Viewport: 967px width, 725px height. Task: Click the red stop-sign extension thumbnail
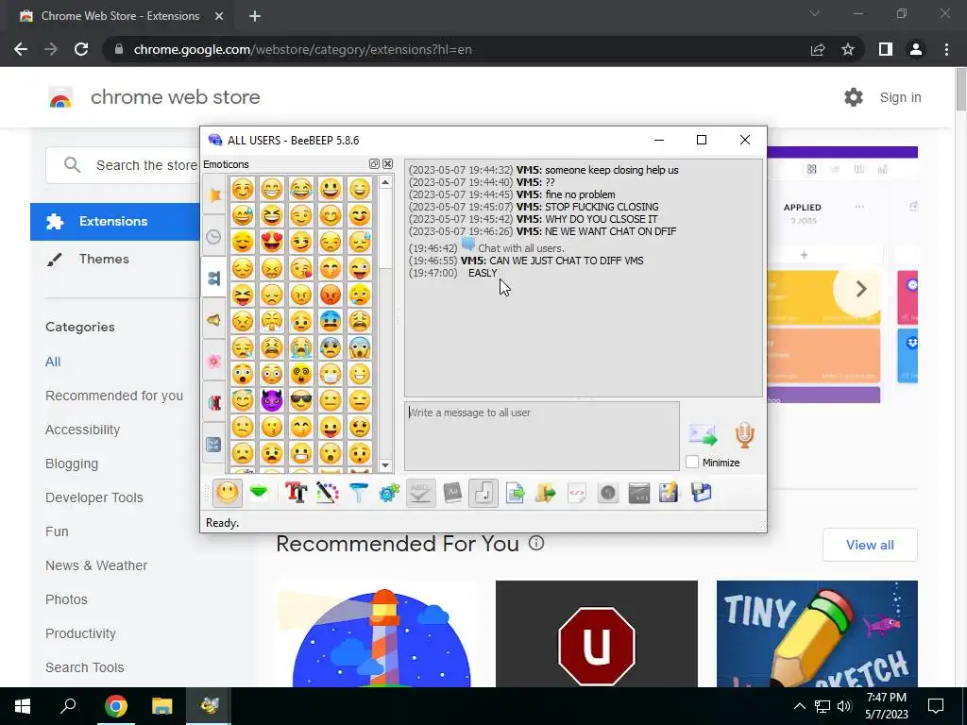[597, 633]
